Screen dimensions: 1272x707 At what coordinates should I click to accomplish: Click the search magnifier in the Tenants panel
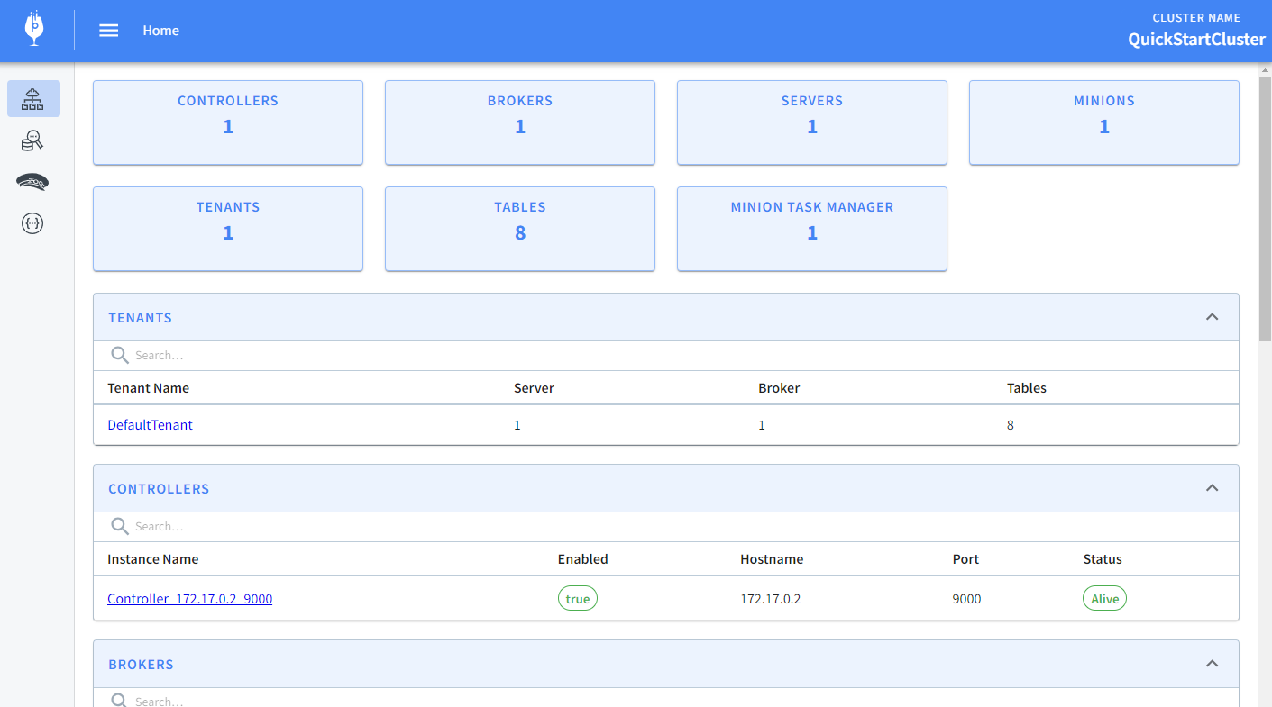click(120, 355)
